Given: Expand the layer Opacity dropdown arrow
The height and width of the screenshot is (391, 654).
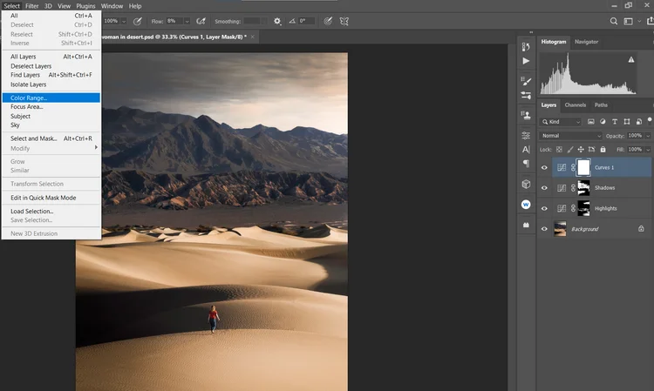Looking at the screenshot, I should (x=646, y=136).
